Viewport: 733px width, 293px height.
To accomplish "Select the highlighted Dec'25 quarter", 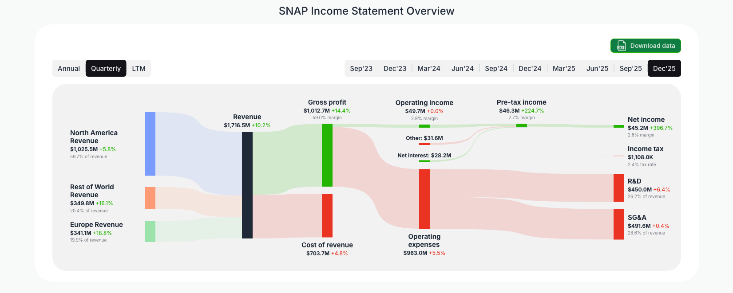I will [x=664, y=68].
